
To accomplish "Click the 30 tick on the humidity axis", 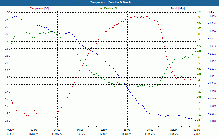I will (x=200, y=92).
